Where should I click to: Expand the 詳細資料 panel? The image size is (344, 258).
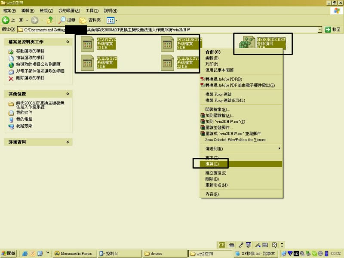click(x=68, y=142)
